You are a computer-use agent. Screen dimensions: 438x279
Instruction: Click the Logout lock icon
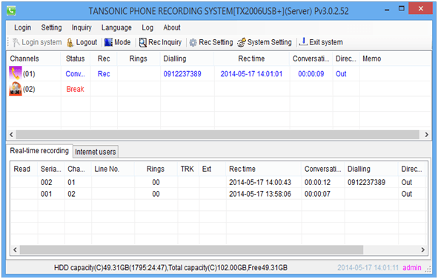coord(70,43)
